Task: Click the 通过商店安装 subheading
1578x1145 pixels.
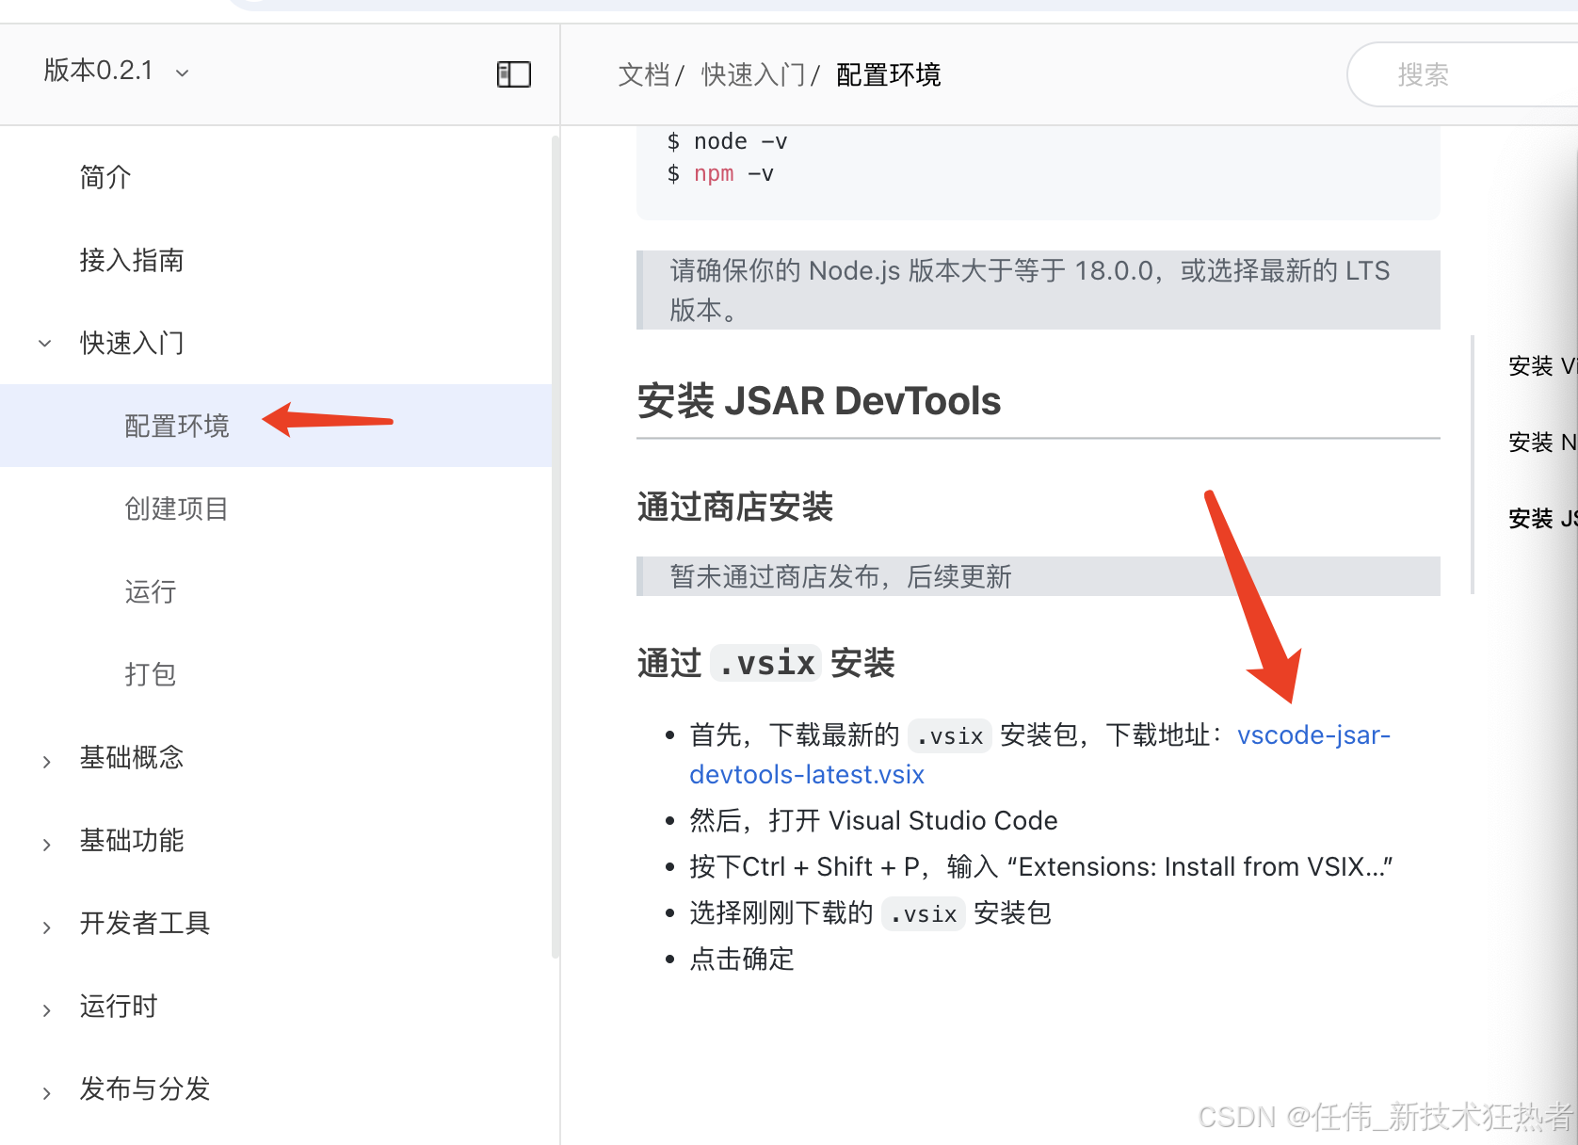Action: click(735, 507)
